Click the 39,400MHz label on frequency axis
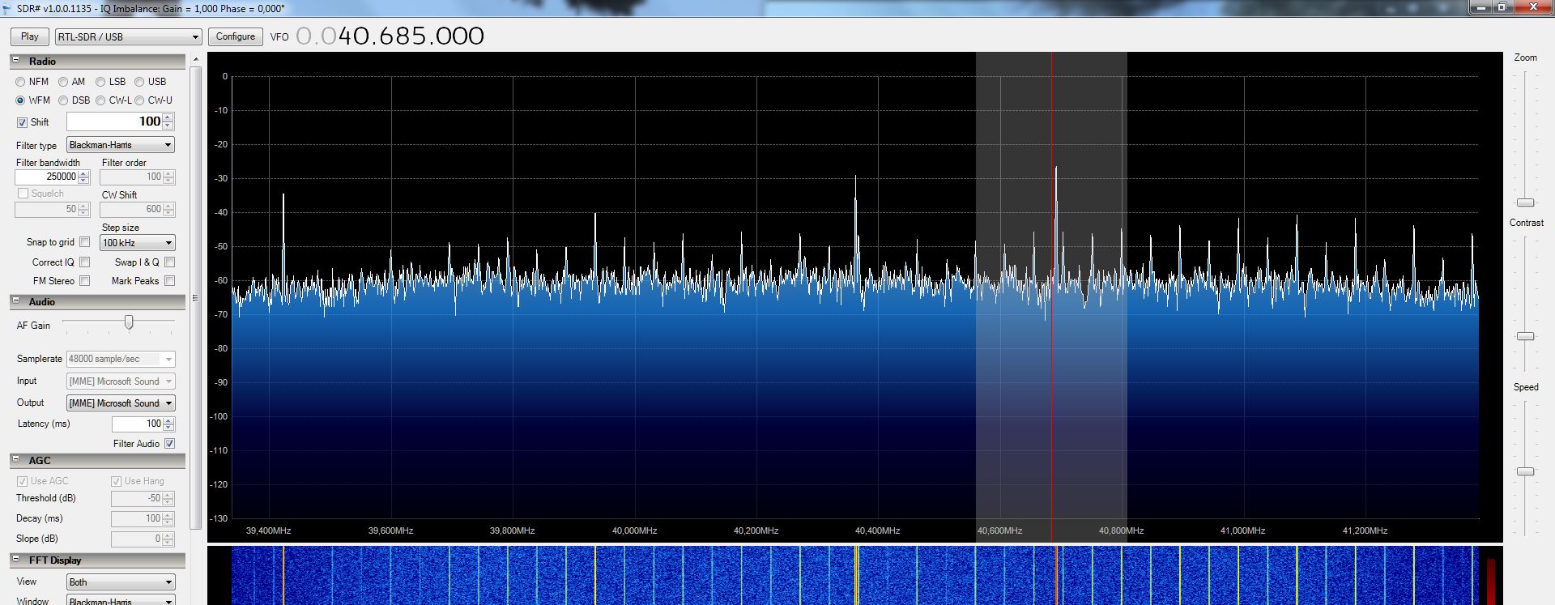 [268, 531]
